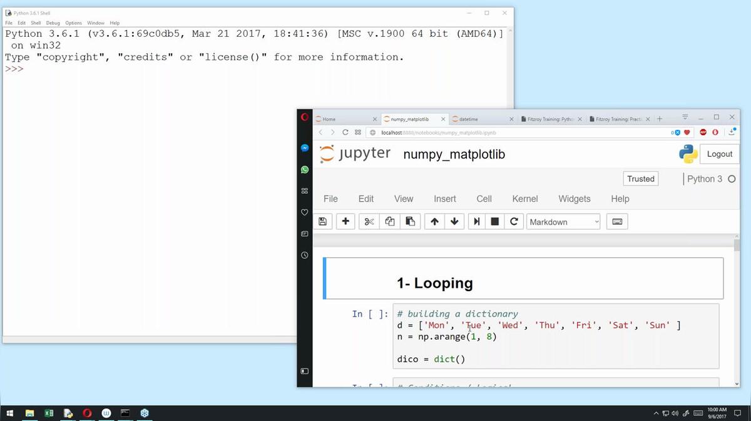This screenshot has height=421, width=751.
Task: Open Jupyter File menu
Action: (330, 199)
